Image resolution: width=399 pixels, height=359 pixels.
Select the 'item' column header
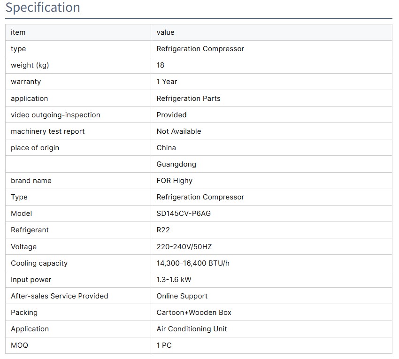[18, 32]
